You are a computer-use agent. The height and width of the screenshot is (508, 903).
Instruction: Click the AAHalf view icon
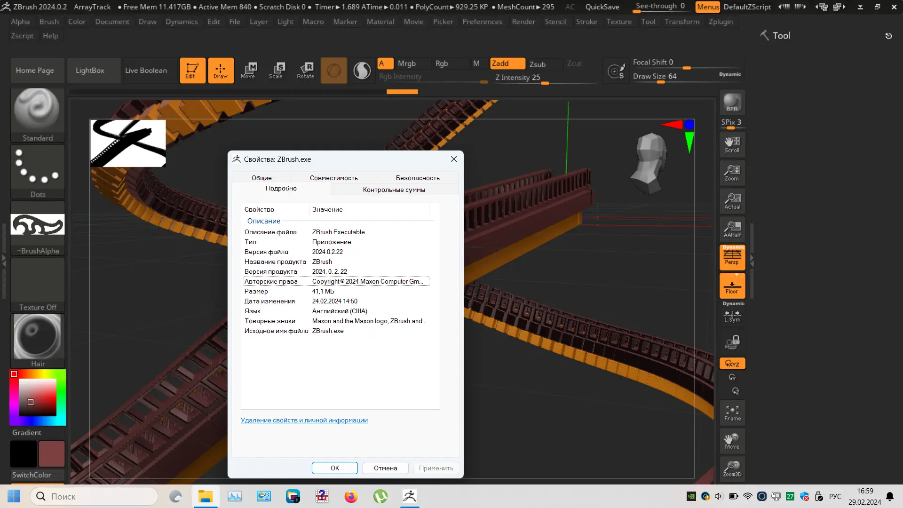tap(732, 229)
